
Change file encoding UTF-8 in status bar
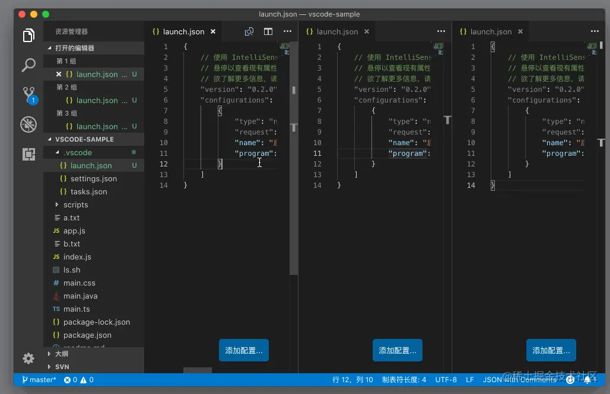[x=446, y=380]
